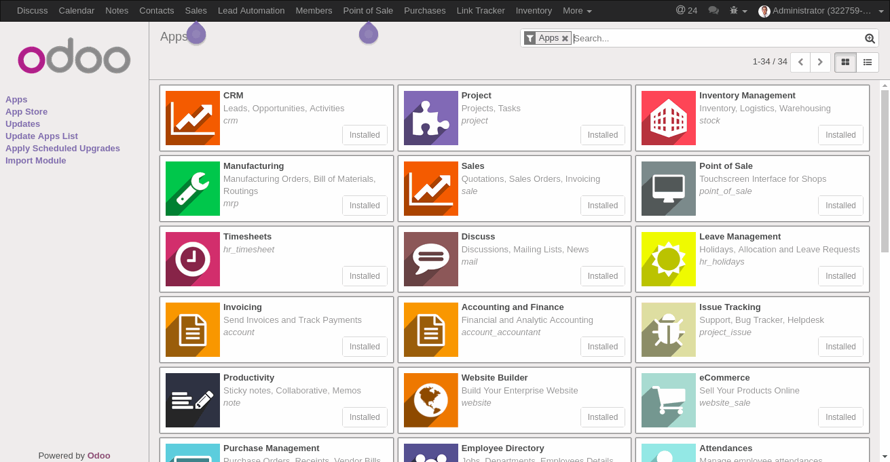Viewport: 890px width, 462px height.
Task: Switch to list view
Action: [868, 62]
